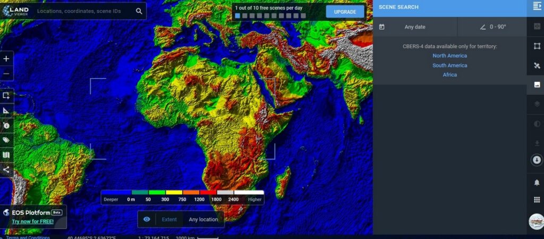
Task: Toggle the eye visibility icon
Action: [x=147, y=219]
